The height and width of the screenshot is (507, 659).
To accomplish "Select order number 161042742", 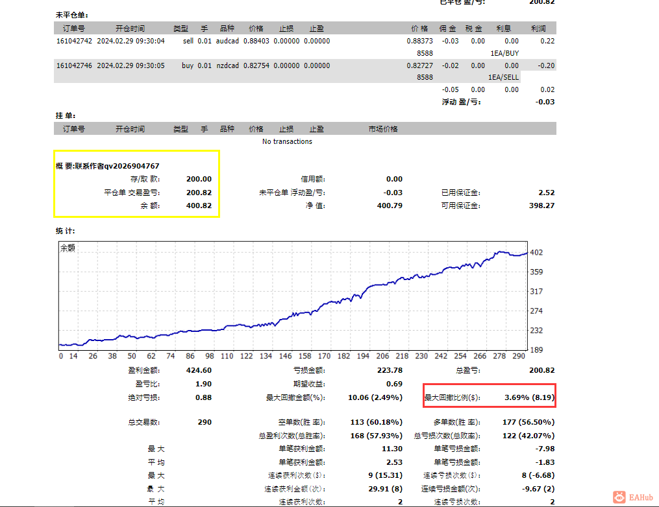I will (x=74, y=41).
